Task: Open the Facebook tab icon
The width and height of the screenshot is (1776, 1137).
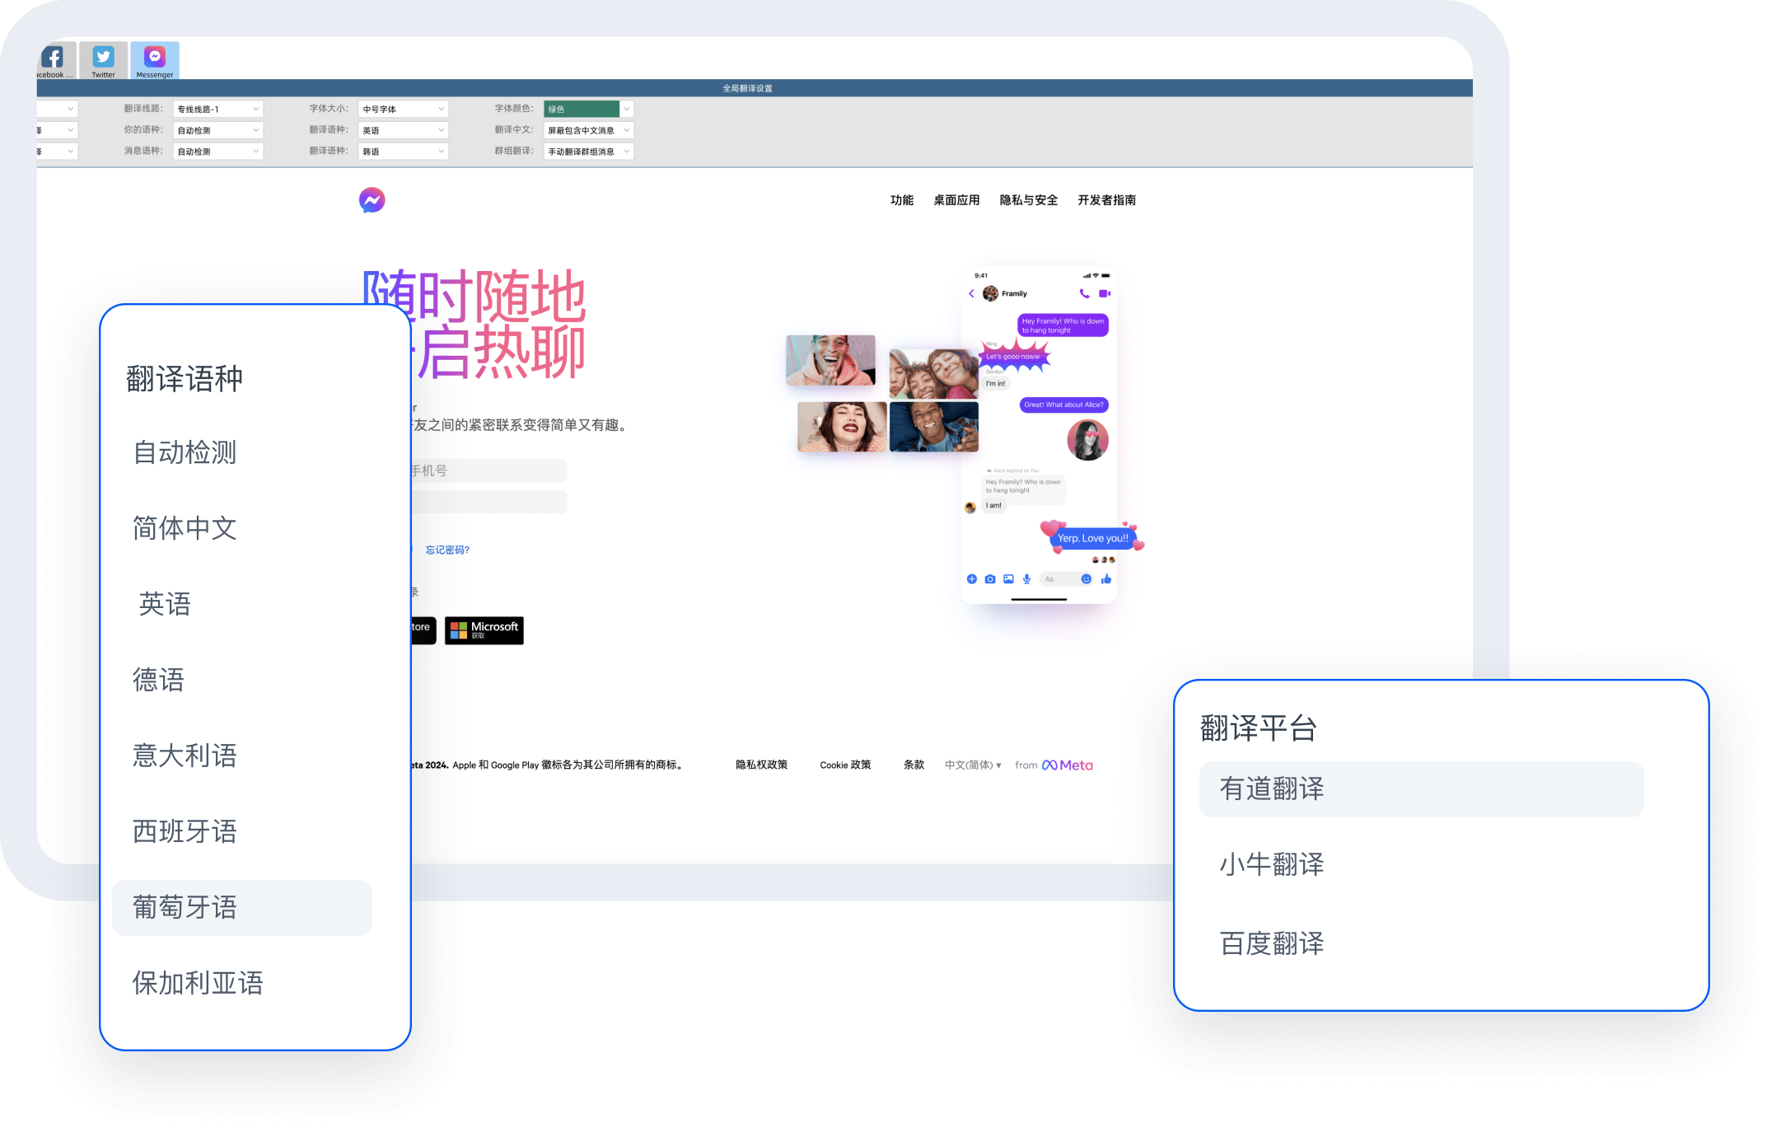Action: (51, 58)
